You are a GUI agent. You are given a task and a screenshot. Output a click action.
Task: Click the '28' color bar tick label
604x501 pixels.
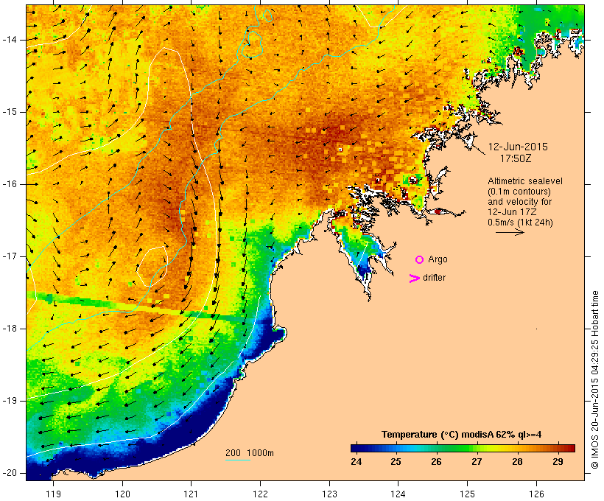point(517,461)
